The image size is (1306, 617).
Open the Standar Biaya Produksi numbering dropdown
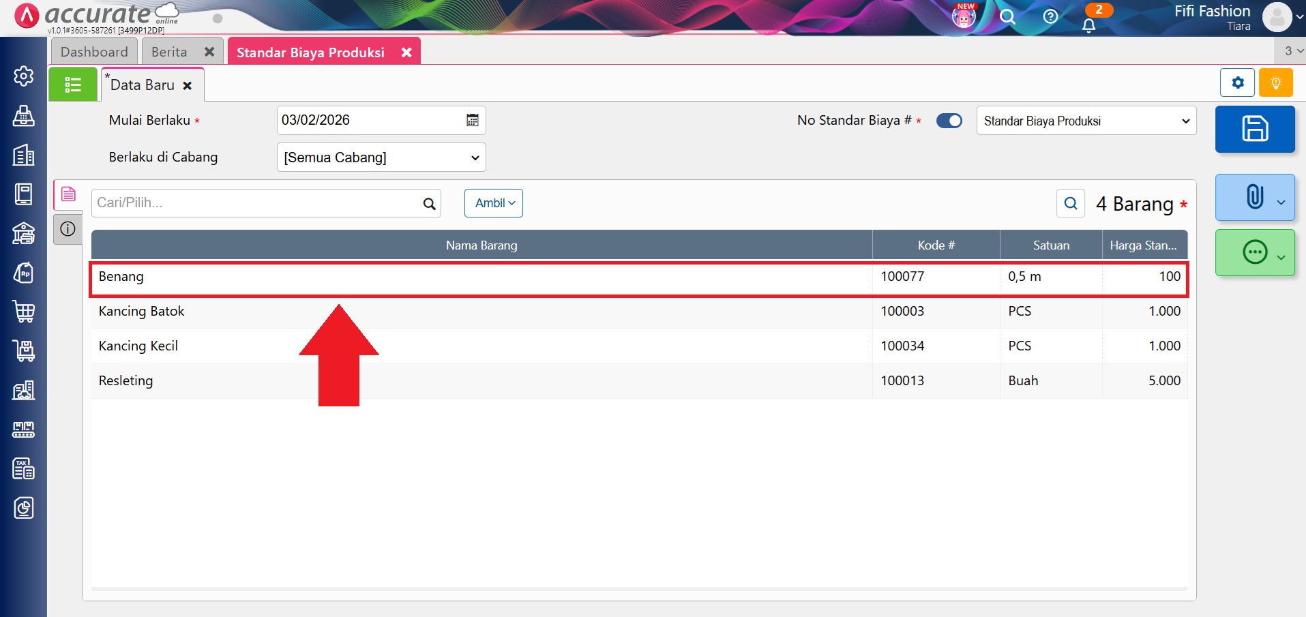click(1086, 121)
